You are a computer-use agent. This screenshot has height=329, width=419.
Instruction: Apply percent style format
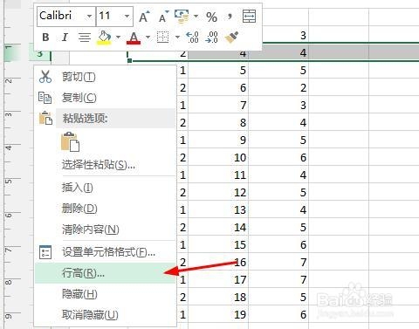tap(211, 17)
